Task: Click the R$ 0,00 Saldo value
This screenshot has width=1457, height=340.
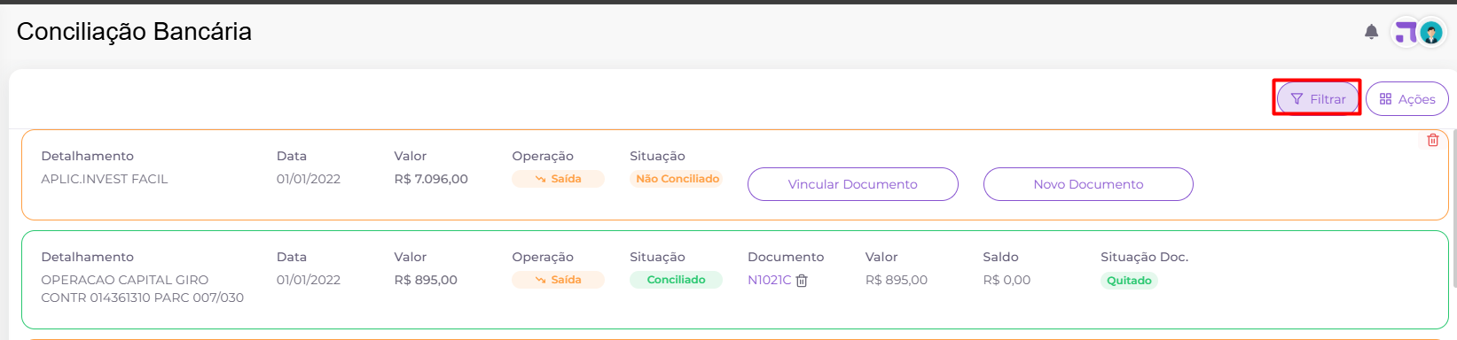Action: 1007,280
